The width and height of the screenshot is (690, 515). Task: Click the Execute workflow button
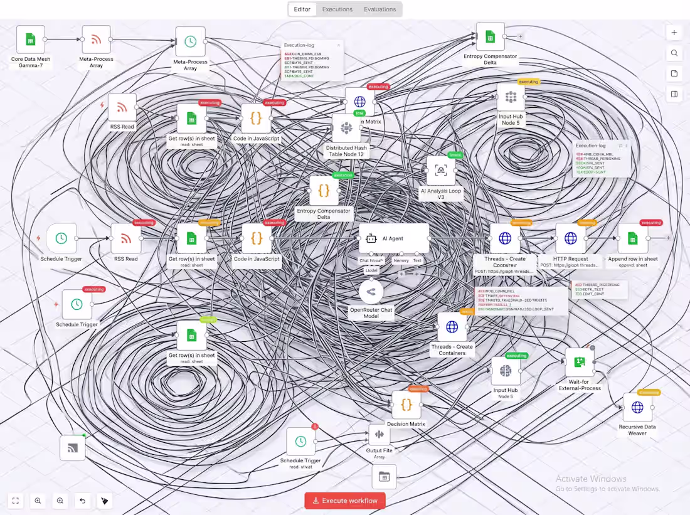(345, 501)
